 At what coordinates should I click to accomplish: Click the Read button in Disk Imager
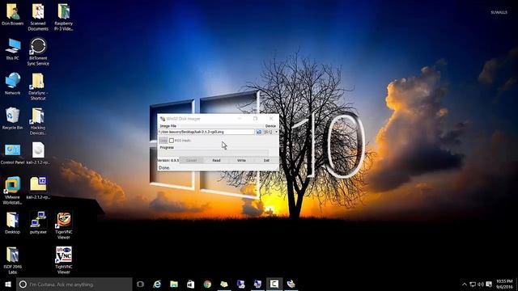(x=216, y=160)
